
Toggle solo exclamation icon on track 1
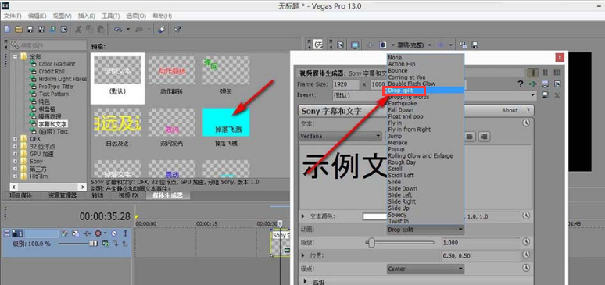pos(125,233)
